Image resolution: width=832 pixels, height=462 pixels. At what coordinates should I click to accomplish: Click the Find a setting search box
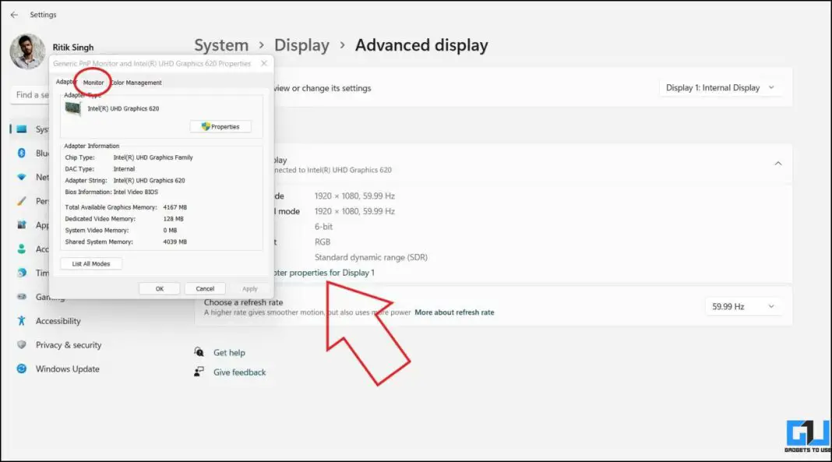30,94
